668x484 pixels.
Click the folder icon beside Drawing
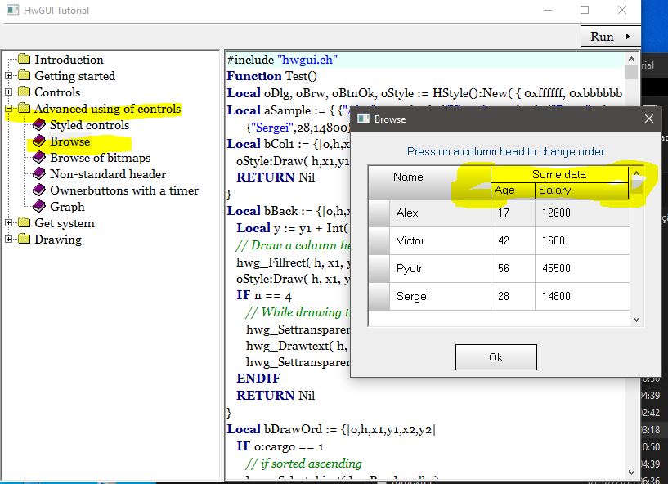point(24,240)
